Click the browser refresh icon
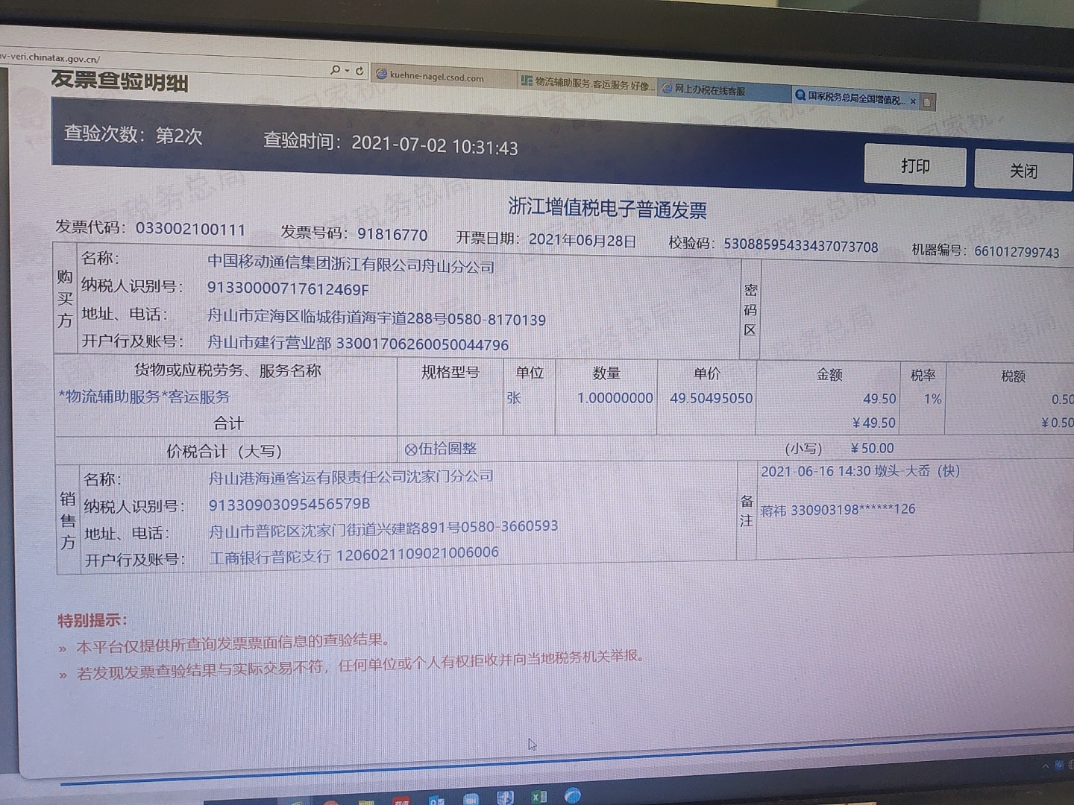Screen dimensions: 1074x805 359,71
